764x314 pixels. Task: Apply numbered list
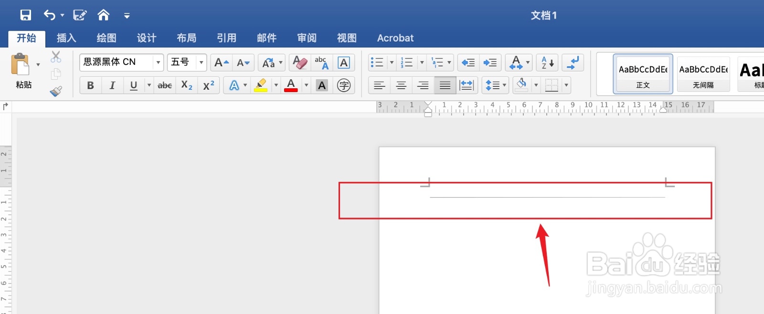point(407,63)
